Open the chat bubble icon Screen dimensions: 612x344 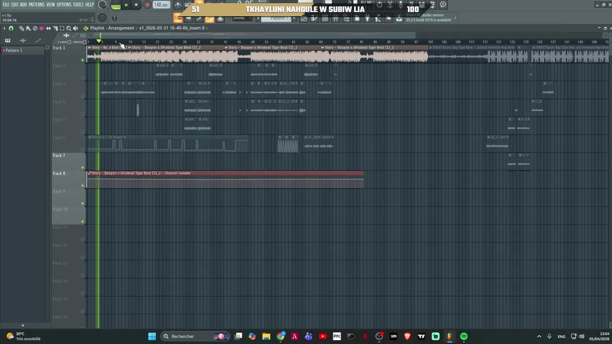pos(443,5)
